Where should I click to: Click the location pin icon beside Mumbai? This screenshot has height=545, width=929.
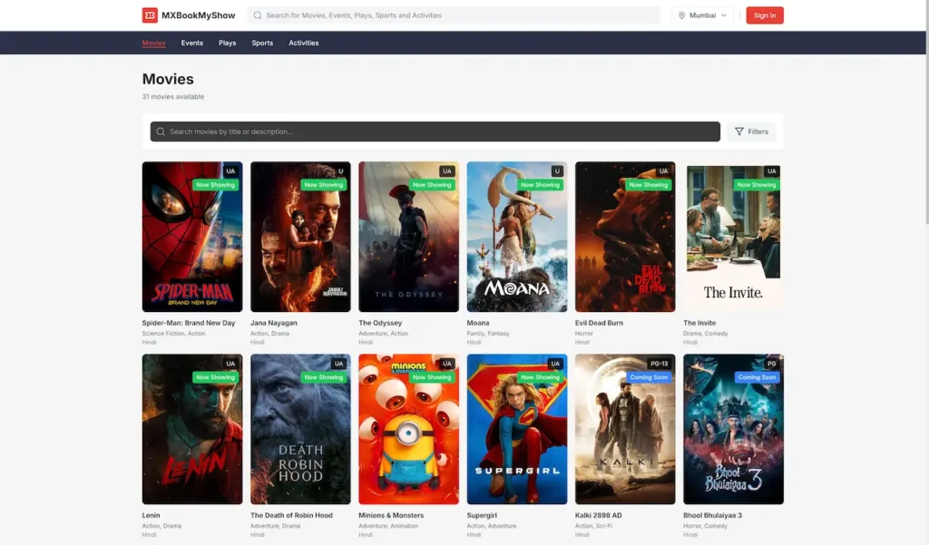[x=681, y=15]
